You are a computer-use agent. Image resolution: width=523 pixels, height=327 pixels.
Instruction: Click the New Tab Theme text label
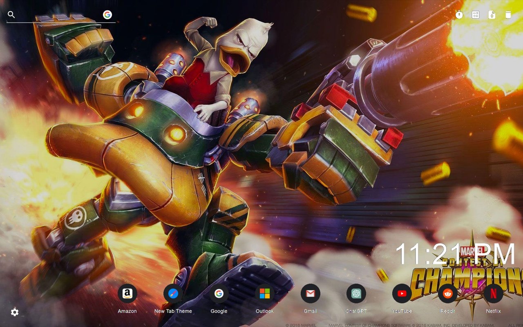point(173,311)
